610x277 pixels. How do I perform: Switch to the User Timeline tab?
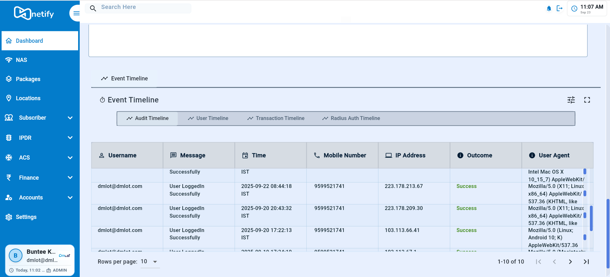208,118
